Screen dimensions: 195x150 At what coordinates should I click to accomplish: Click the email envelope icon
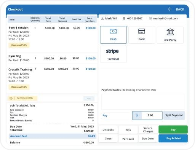point(150,18)
